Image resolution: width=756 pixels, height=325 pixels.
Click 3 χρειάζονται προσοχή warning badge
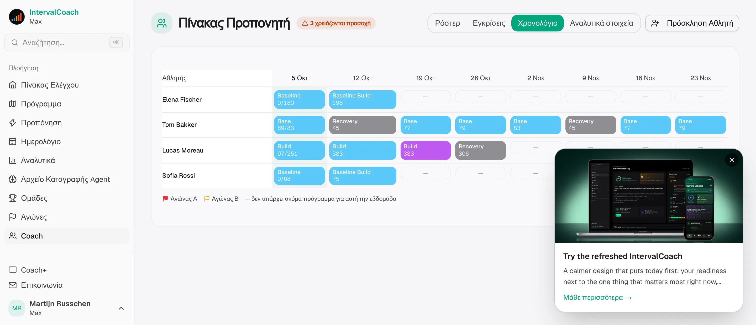336,23
